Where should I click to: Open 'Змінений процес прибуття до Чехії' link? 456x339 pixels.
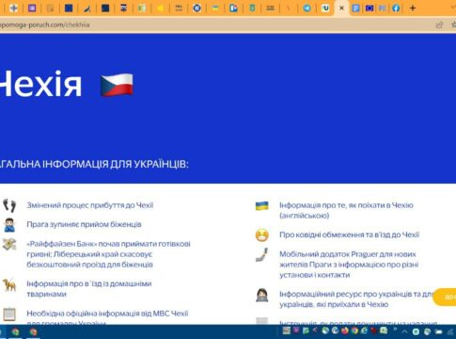tap(90, 205)
